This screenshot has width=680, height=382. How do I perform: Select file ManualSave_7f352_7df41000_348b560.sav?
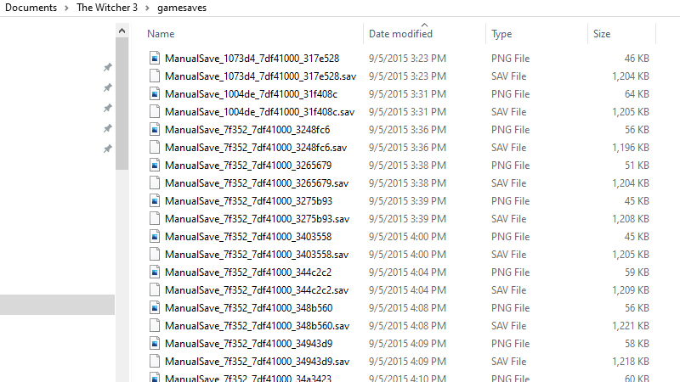coord(258,326)
